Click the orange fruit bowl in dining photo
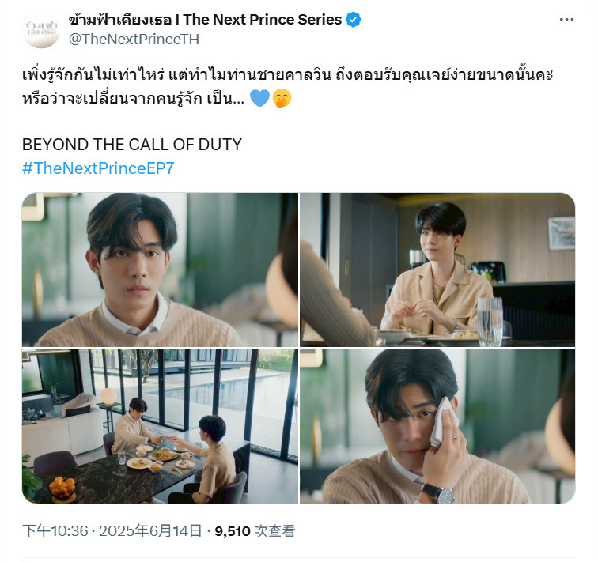 click(62, 488)
